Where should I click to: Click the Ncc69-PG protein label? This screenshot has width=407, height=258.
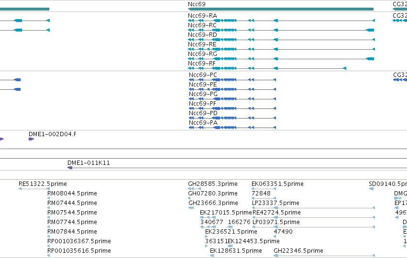[x=203, y=94]
